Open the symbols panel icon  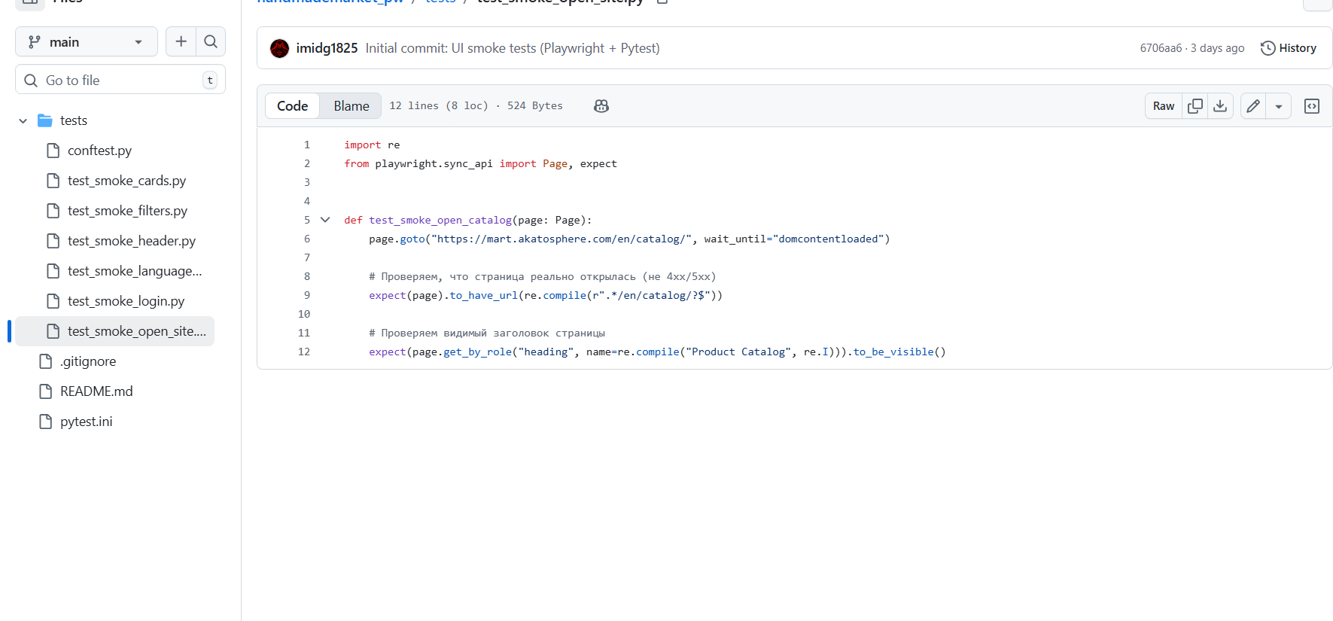pyautogui.click(x=1312, y=106)
